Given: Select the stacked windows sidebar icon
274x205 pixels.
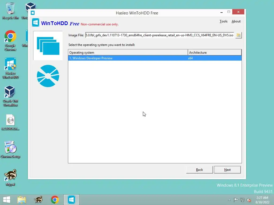Looking at the screenshot, I should click(48, 46).
